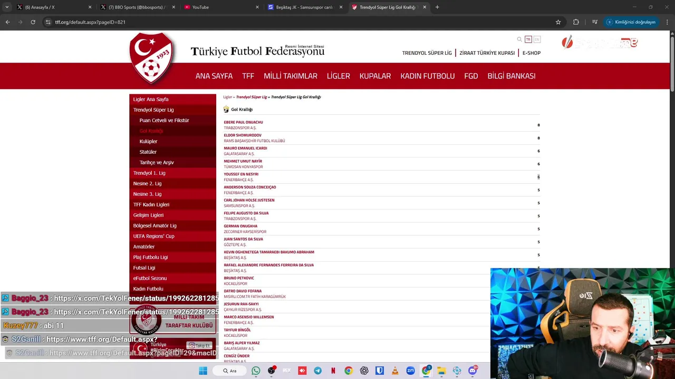Bookmark this page with the star icon

(558, 22)
